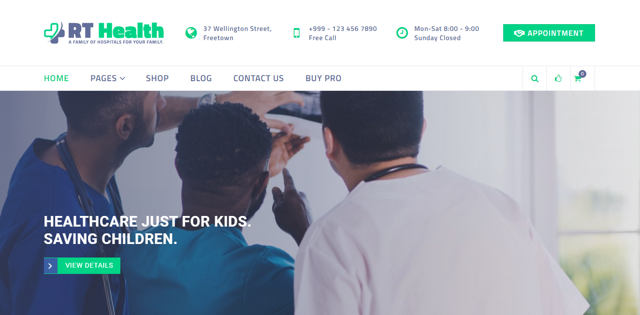
Task: Open the Shop page
Action: click(x=158, y=78)
